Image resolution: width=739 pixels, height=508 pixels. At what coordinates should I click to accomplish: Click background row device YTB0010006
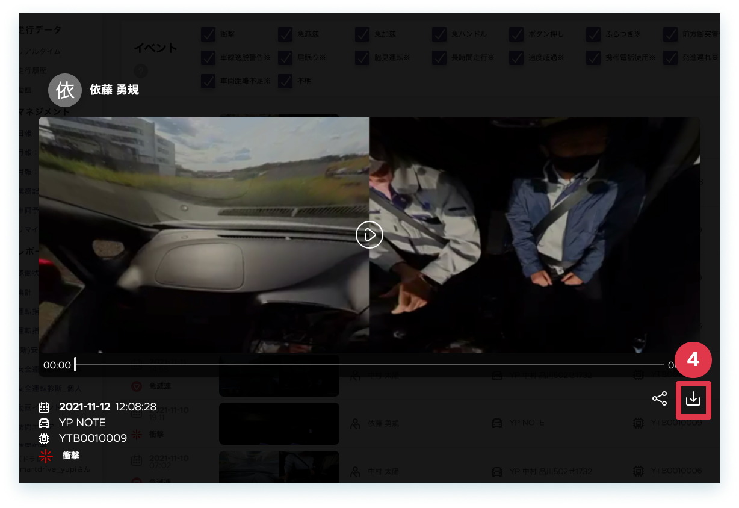pos(676,471)
